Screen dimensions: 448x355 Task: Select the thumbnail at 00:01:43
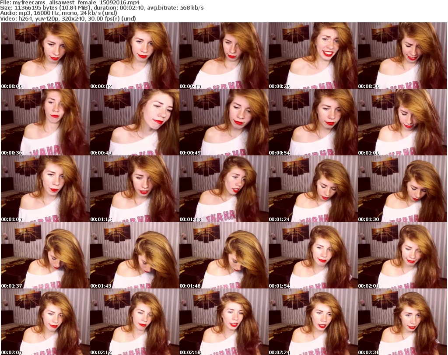[135, 255]
